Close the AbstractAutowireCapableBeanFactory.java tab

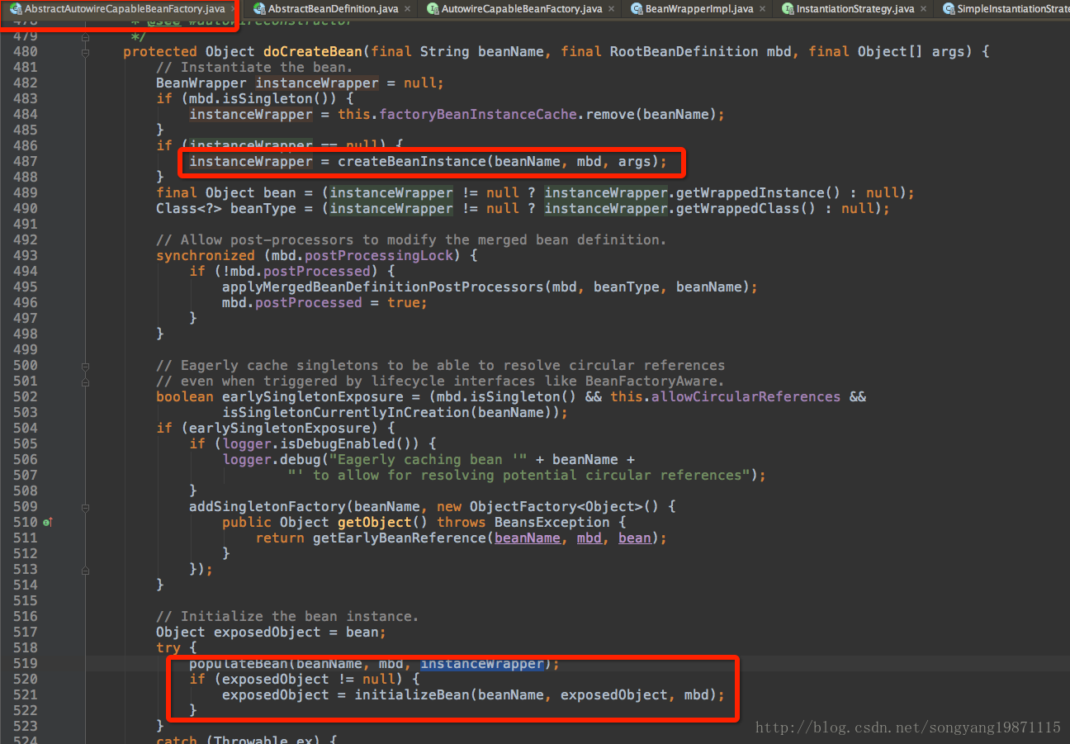pyautogui.click(x=232, y=9)
